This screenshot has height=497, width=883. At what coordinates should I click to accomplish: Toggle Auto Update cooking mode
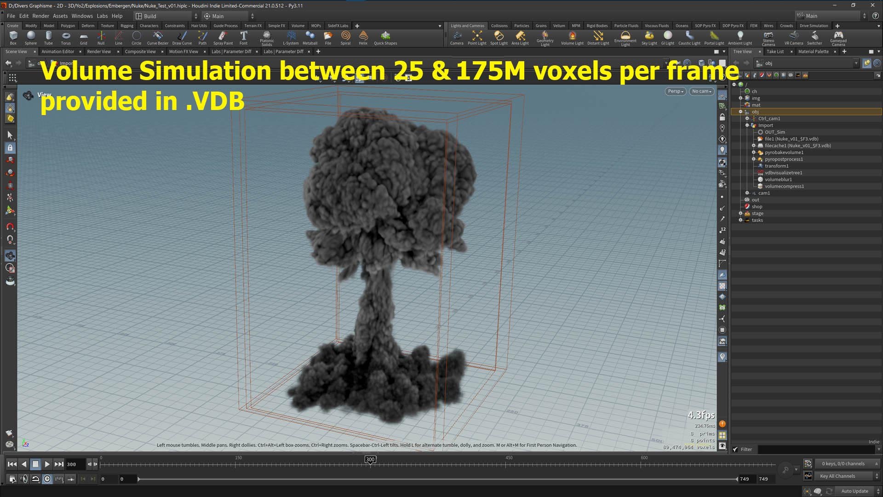(x=854, y=491)
